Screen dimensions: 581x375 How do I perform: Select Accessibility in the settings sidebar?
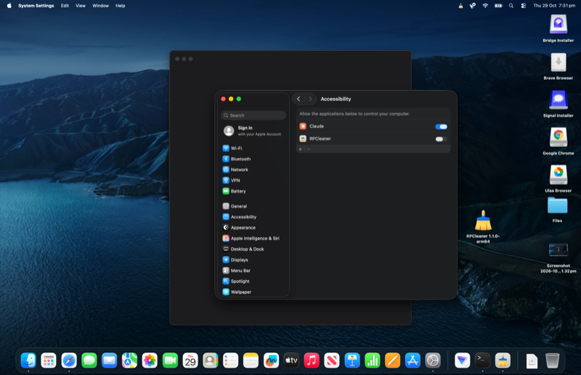240,217
